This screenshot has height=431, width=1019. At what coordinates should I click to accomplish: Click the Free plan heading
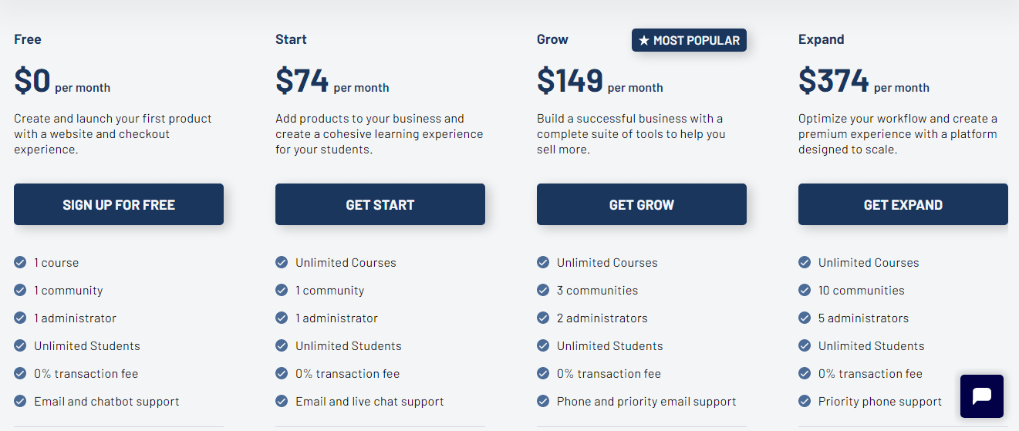(28, 39)
